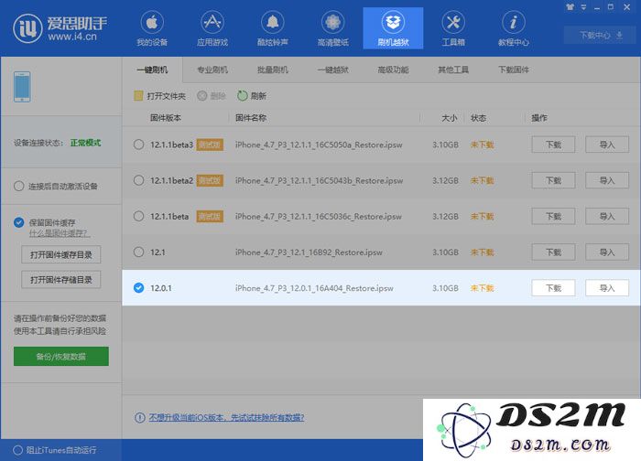Click the phone device icon in sidebar
Screen dimensions: 641x461
tap(22, 87)
